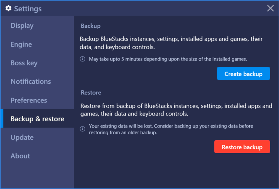Open the Display settings tab
The image size is (279, 189).
point(37,25)
